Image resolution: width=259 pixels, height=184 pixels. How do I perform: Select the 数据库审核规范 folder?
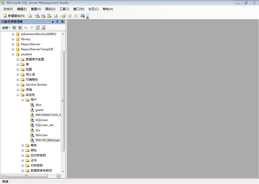[x=41, y=171]
